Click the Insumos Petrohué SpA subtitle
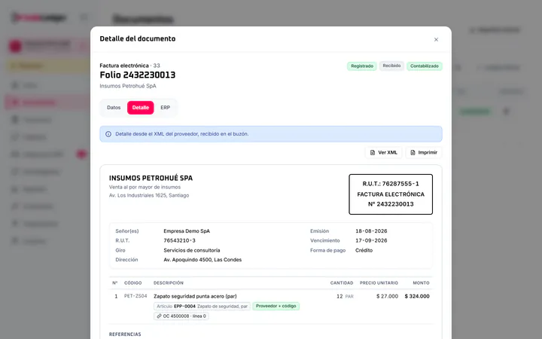The height and width of the screenshot is (339, 542). (x=128, y=86)
